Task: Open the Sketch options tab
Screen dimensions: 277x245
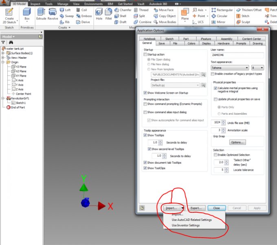Action: [x=169, y=39]
